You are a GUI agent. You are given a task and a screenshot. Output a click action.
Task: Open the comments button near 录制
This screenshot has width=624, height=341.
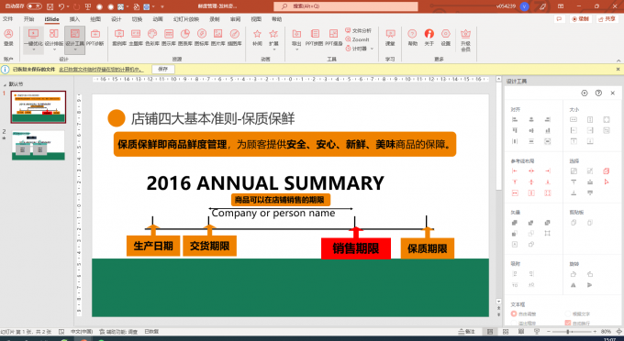(x=559, y=19)
